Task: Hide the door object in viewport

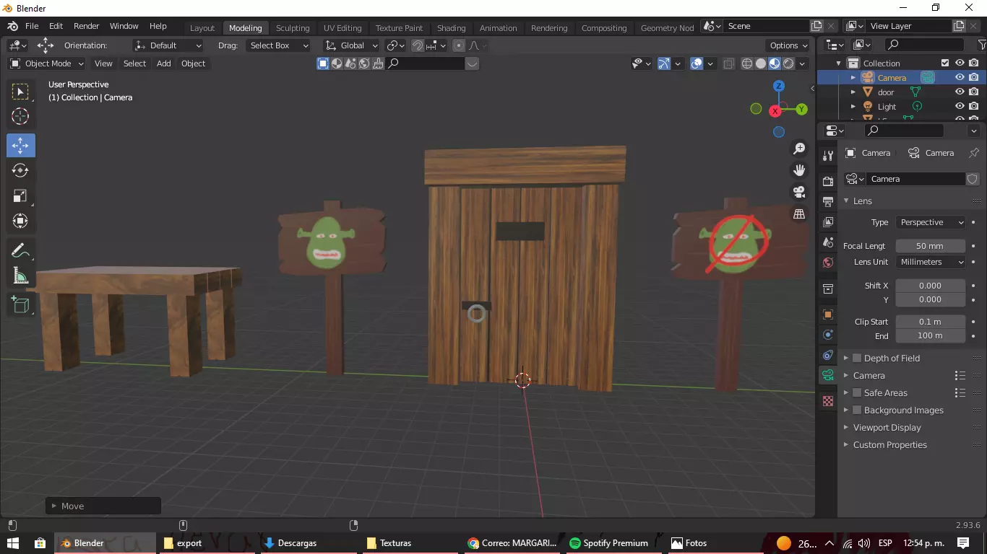Action: pos(960,92)
